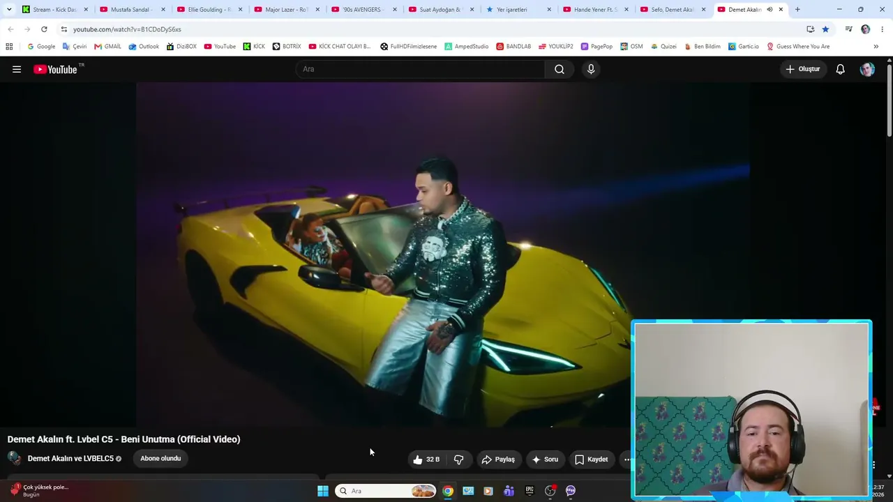893x502 pixels.
Task: Open the 'KİCK CHAT OLAYI' bookmark
Action: pyautogui.click(x=340, y=47)
